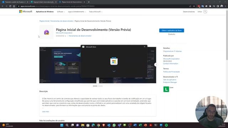The width and height of the screenshot is (228, 128).
Task: Open Excel from the taskbar
Action: click(x=140, y=125)
